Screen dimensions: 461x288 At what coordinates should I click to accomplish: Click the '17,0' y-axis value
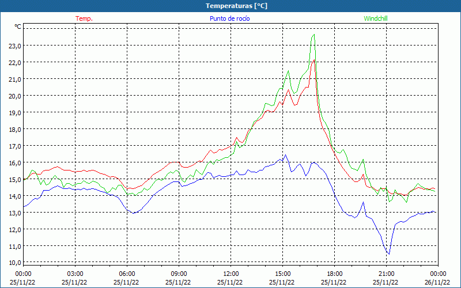[x=15, y=146]
